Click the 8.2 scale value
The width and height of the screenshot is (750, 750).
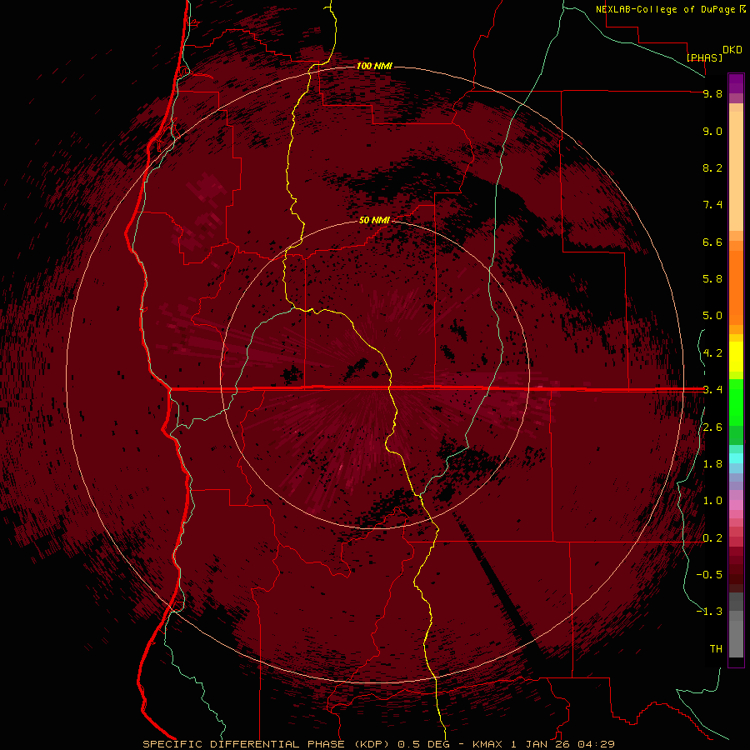[x=712, y=167]
